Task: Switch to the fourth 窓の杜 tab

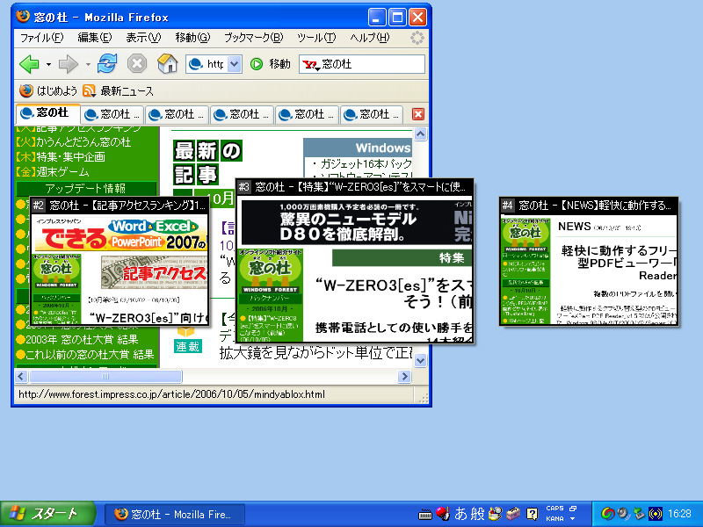Action: (243, 115)
